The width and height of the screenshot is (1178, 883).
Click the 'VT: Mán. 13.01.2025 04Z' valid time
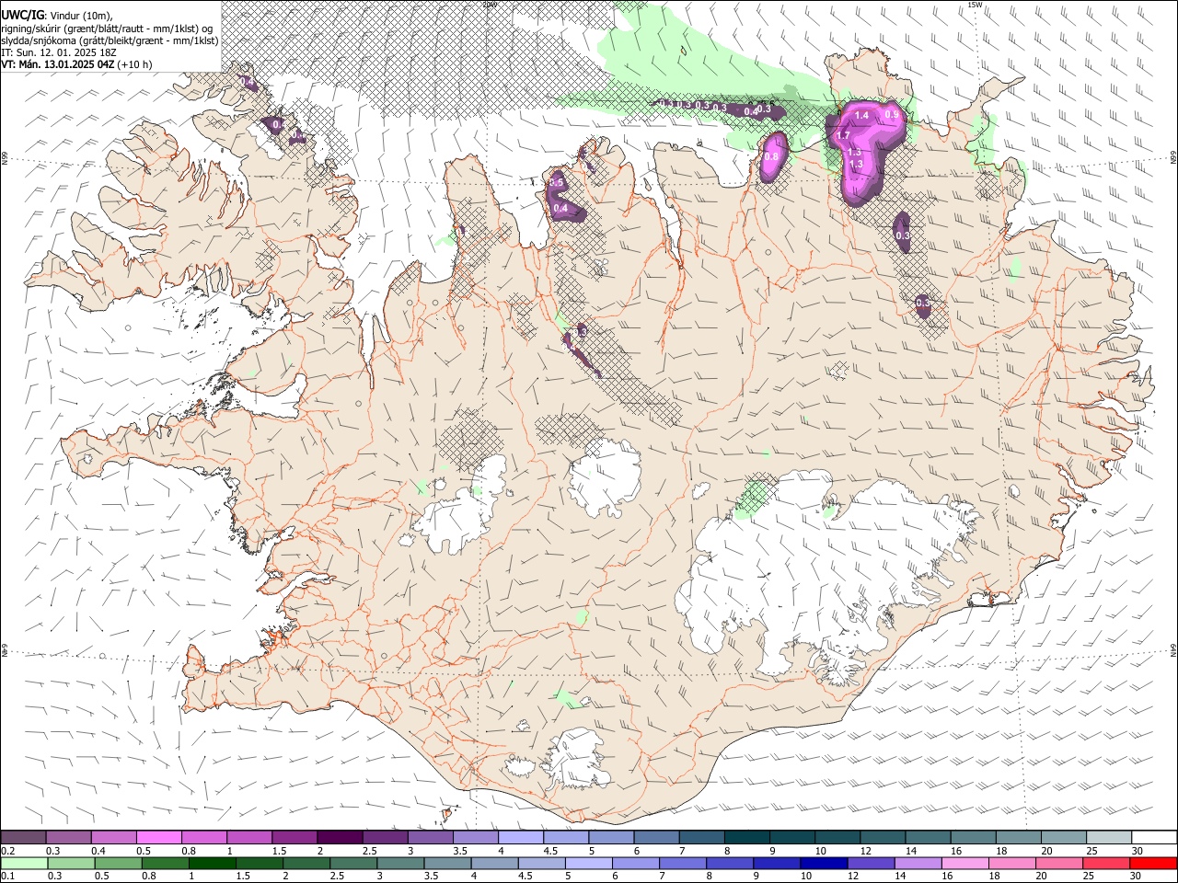(58, 64)
